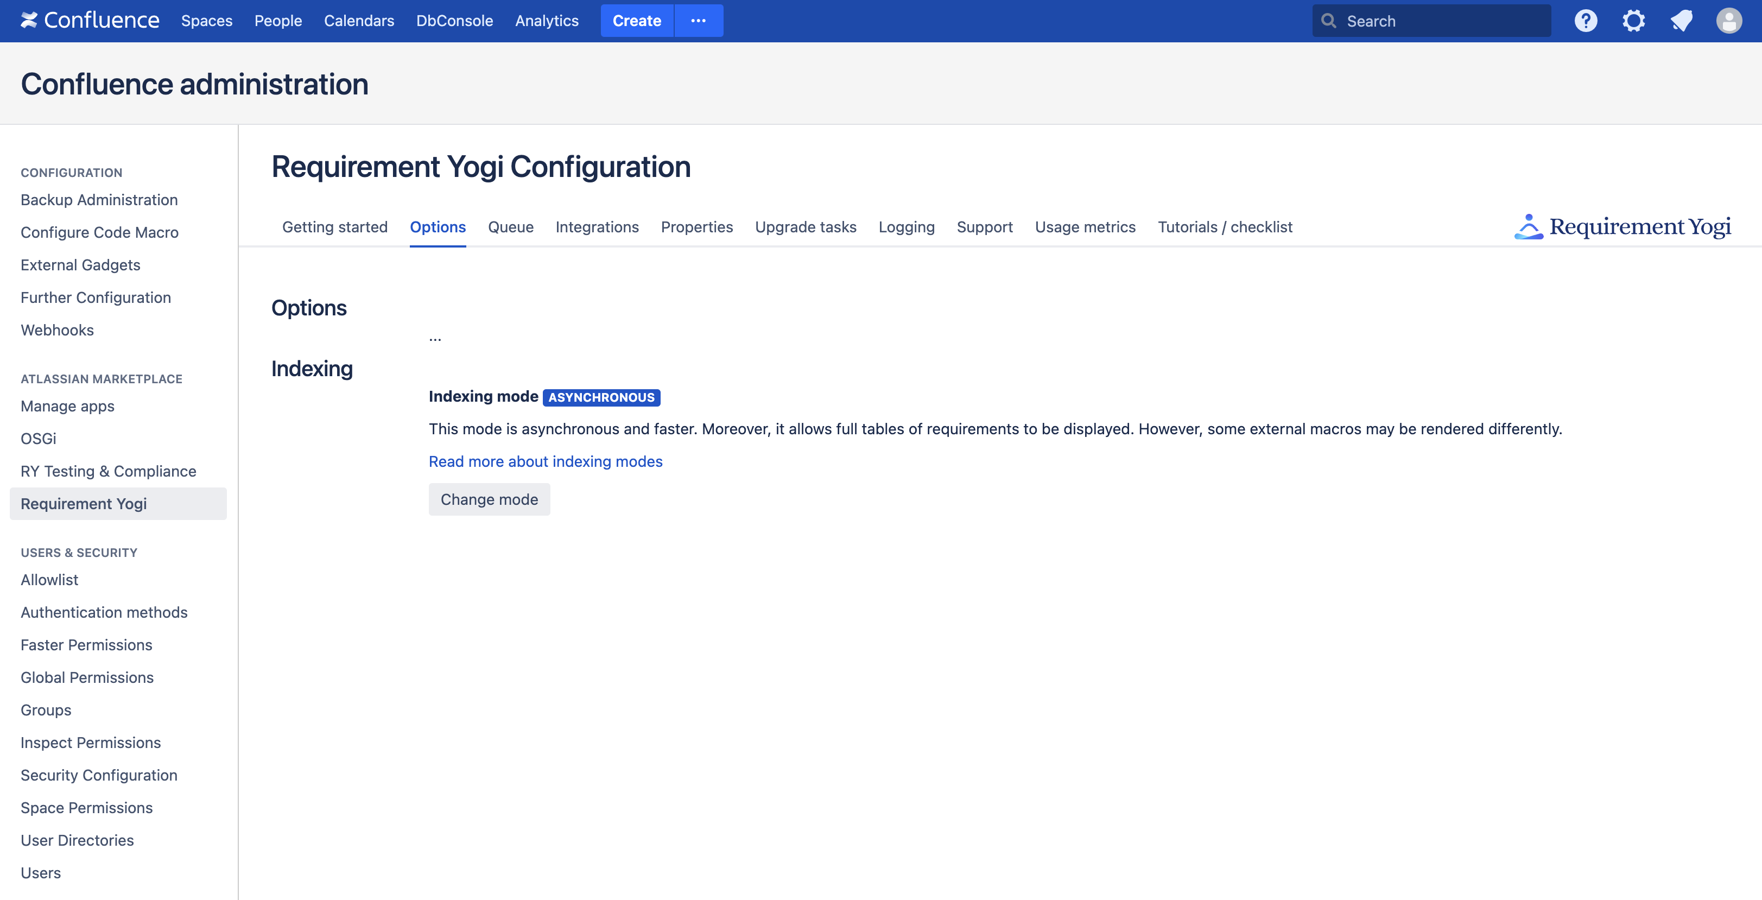Go to Global Permissions in sidebar
Screen dimensions: 1762x900
[x=87, y=678]
